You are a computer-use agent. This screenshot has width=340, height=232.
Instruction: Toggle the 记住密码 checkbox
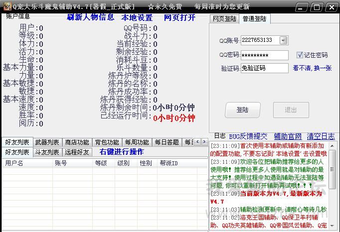(300, 55)
